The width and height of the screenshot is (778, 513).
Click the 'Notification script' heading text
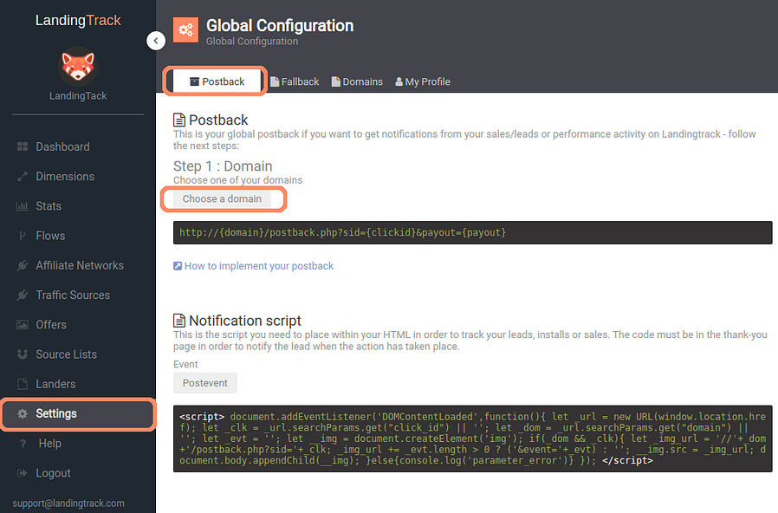245,321
